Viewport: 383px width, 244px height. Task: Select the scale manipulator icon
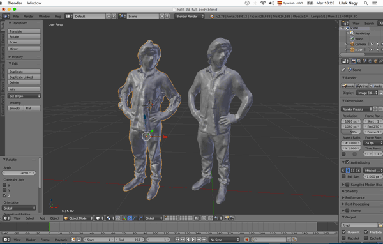click(x=140, y=218)
